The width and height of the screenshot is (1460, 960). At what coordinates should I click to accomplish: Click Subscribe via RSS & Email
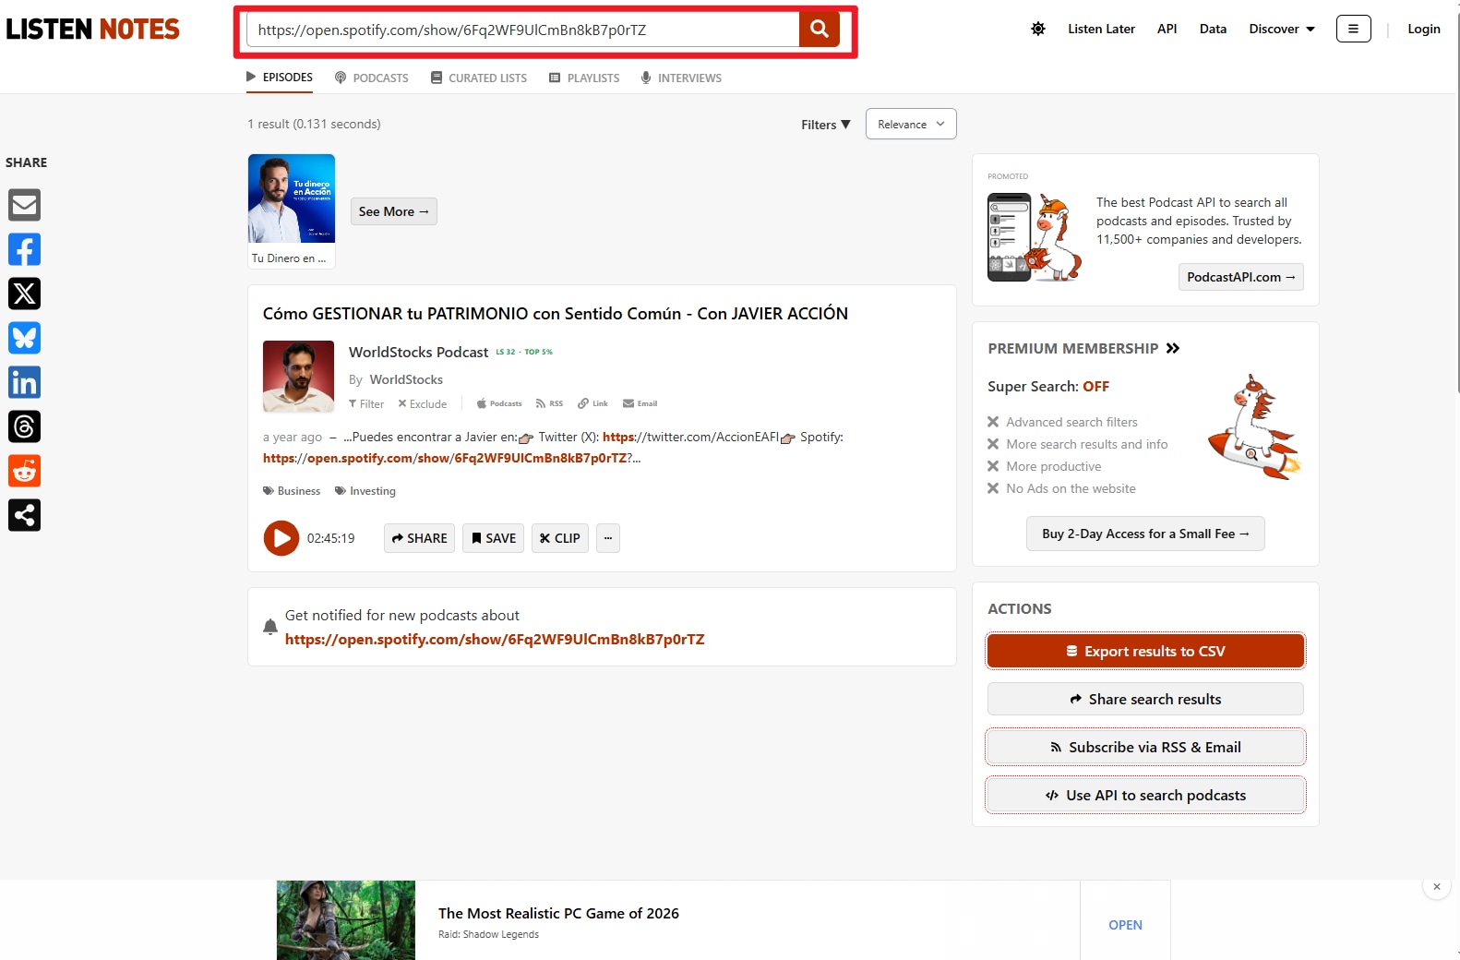[1145, 747]
